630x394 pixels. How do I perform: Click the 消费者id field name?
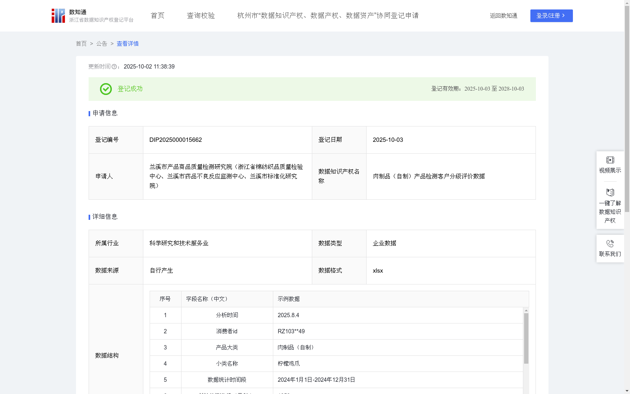point(227,331)
